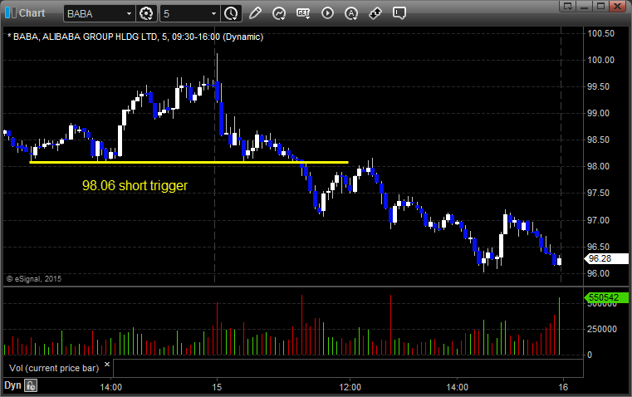Click the 96.00 price axis label
The image size is (632, 397).
(598, 274)
